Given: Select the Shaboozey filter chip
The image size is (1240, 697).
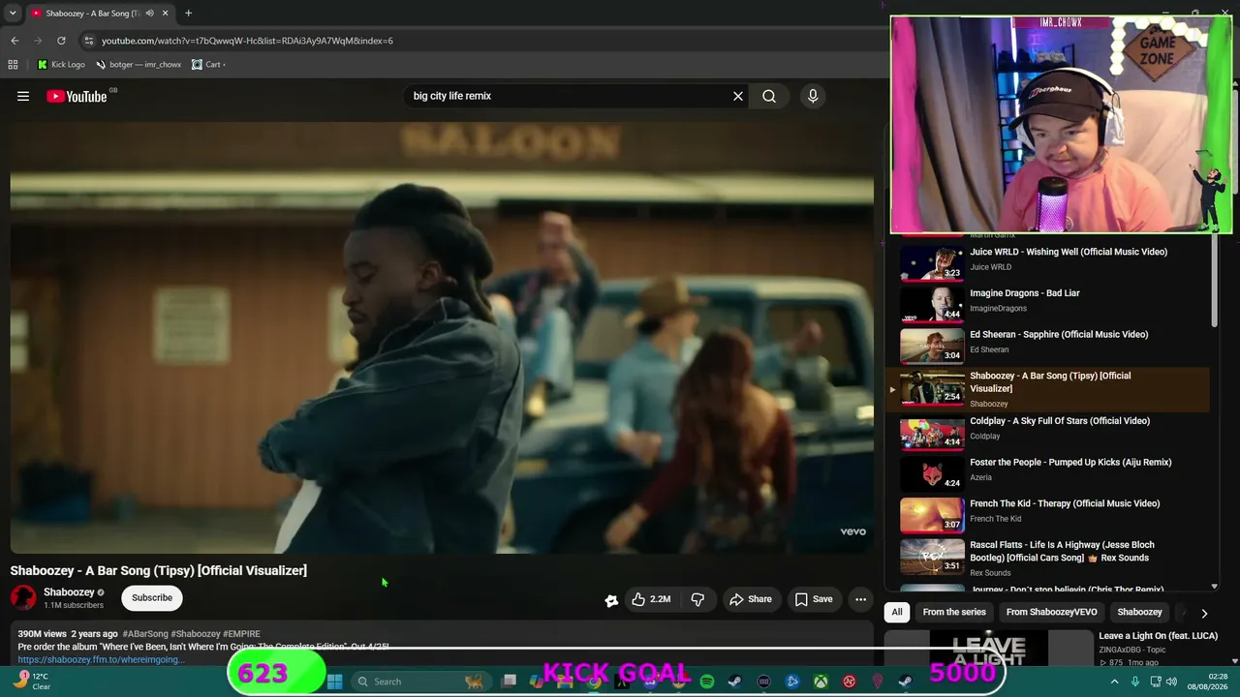Looking at the screenshot, I should click(1139, 612).
